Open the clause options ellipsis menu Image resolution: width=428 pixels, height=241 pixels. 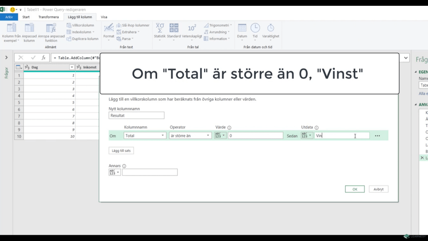coord(377,136)
